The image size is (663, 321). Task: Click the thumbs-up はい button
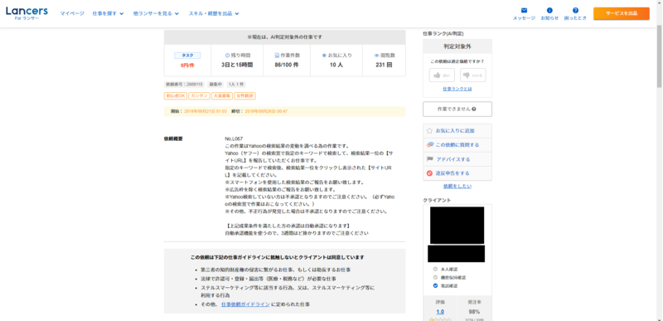(x=442, y=75)
